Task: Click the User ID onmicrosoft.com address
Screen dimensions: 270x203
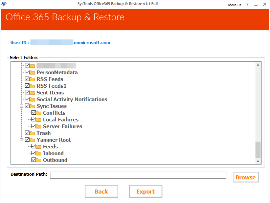Action: tap(70, 42)
